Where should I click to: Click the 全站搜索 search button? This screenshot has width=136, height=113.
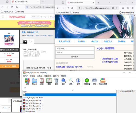[x=75, y=56]
